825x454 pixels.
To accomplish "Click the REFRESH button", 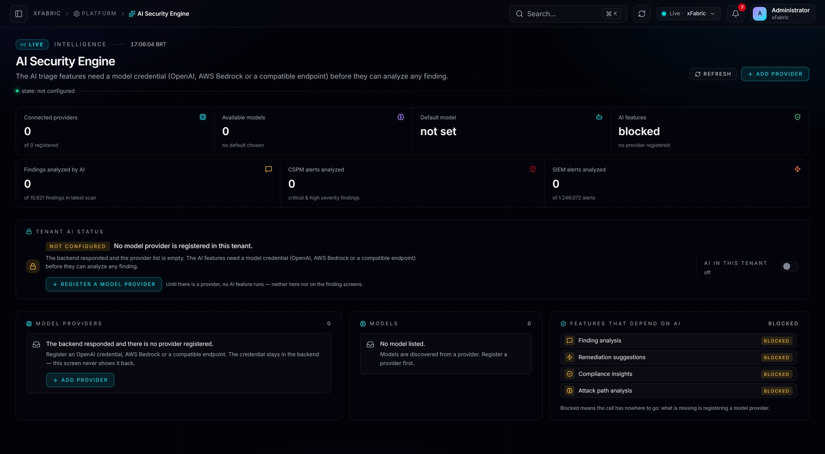I will pyautogui.click(x=713, y=74).
